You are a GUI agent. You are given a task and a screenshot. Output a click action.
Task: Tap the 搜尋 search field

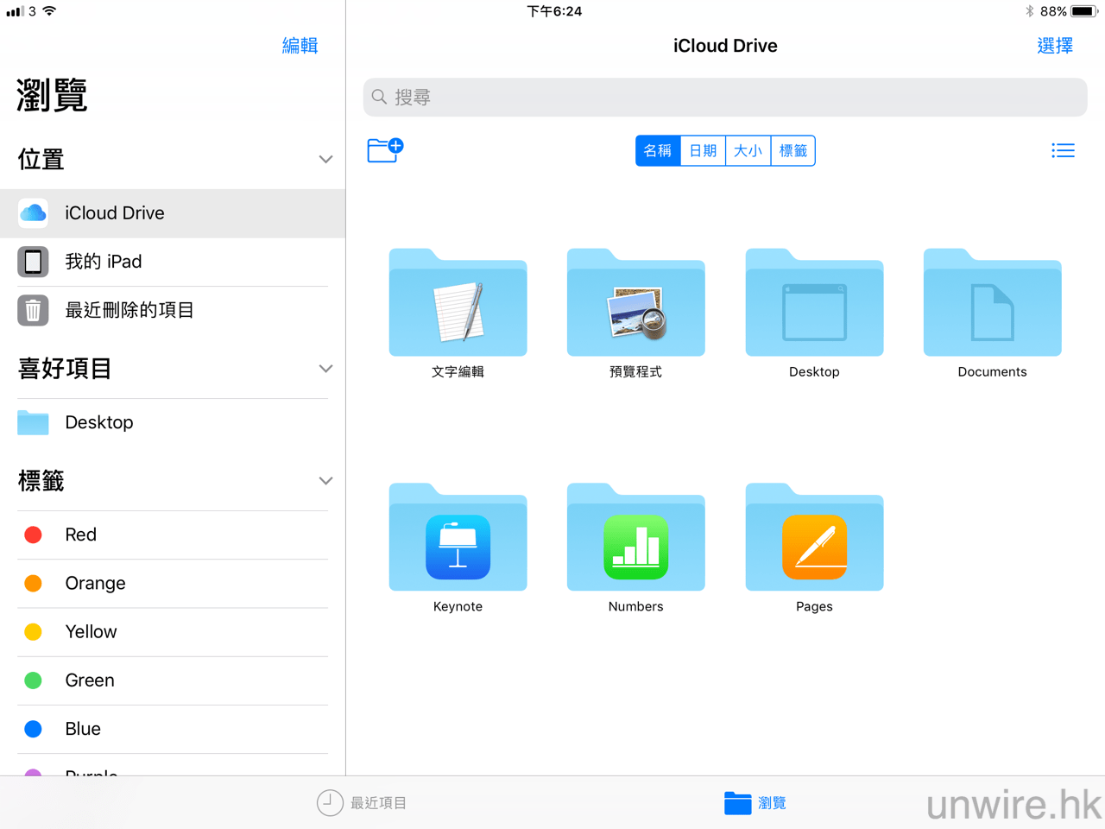point(725,98)
